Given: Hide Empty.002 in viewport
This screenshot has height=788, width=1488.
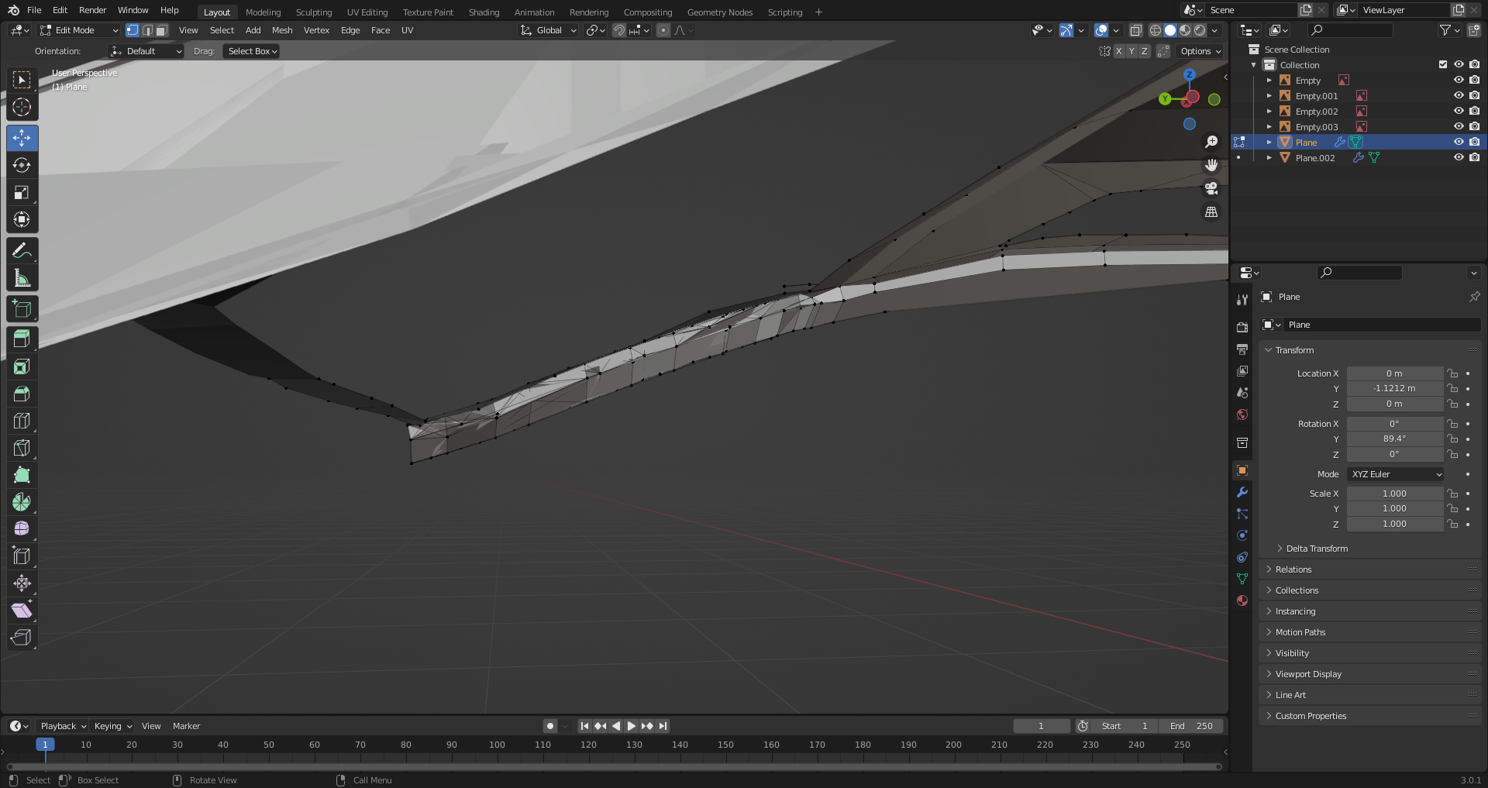Looking at the screenshot, I should pos(1459,112).
